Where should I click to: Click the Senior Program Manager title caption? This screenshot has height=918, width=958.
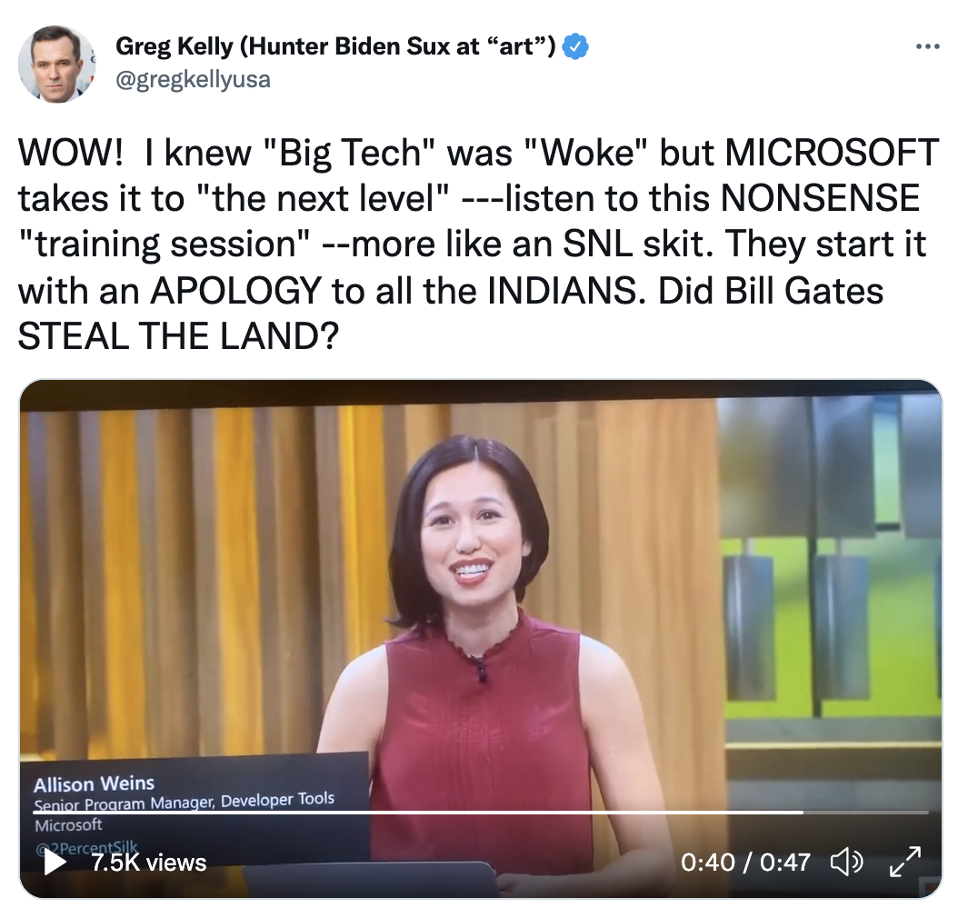(184, 802)
